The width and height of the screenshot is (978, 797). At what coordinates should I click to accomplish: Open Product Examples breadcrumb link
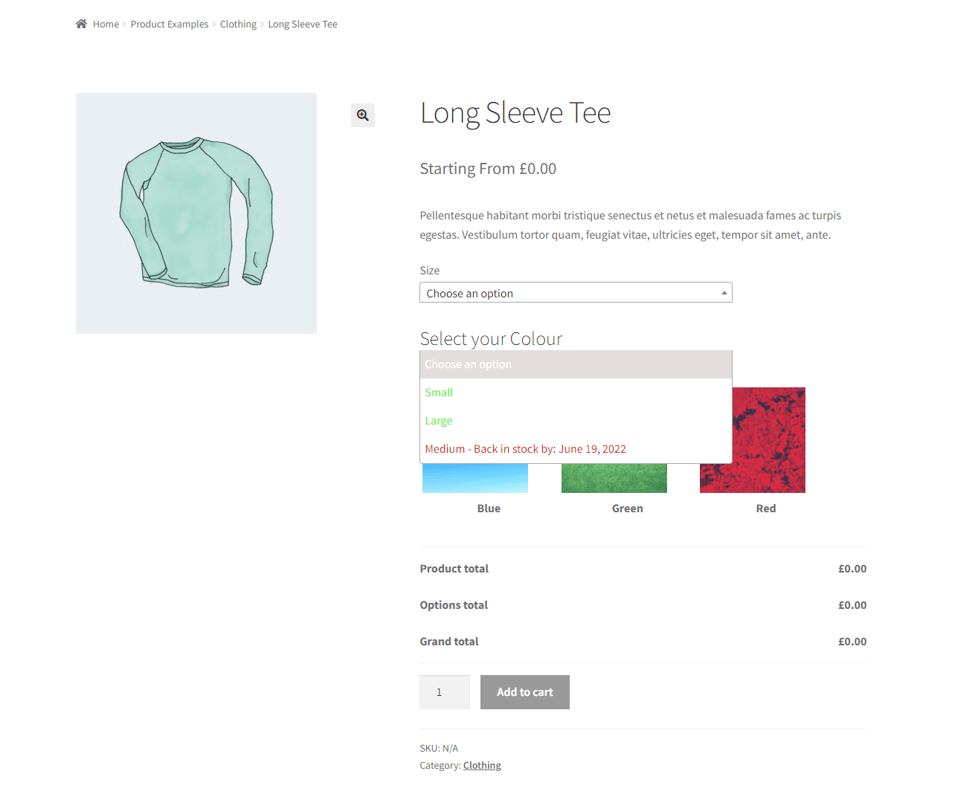(x=170, y=25)
